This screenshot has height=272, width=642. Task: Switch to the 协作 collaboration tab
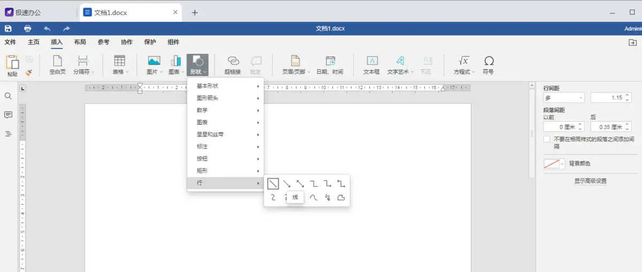coord(127,42)
